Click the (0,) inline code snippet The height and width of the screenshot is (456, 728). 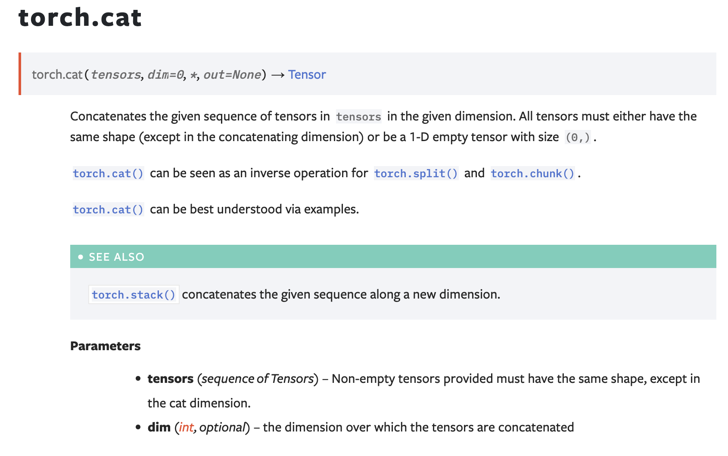click(x=577, y=137)
